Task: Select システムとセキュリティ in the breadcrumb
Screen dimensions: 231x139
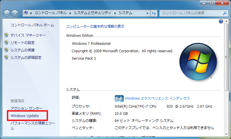Action: [93, 13]
